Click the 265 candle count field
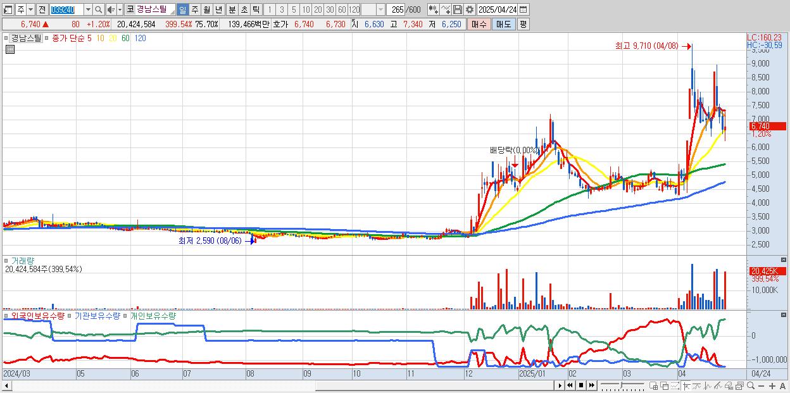Screen dimensions: 790x393 pos(396,9)
